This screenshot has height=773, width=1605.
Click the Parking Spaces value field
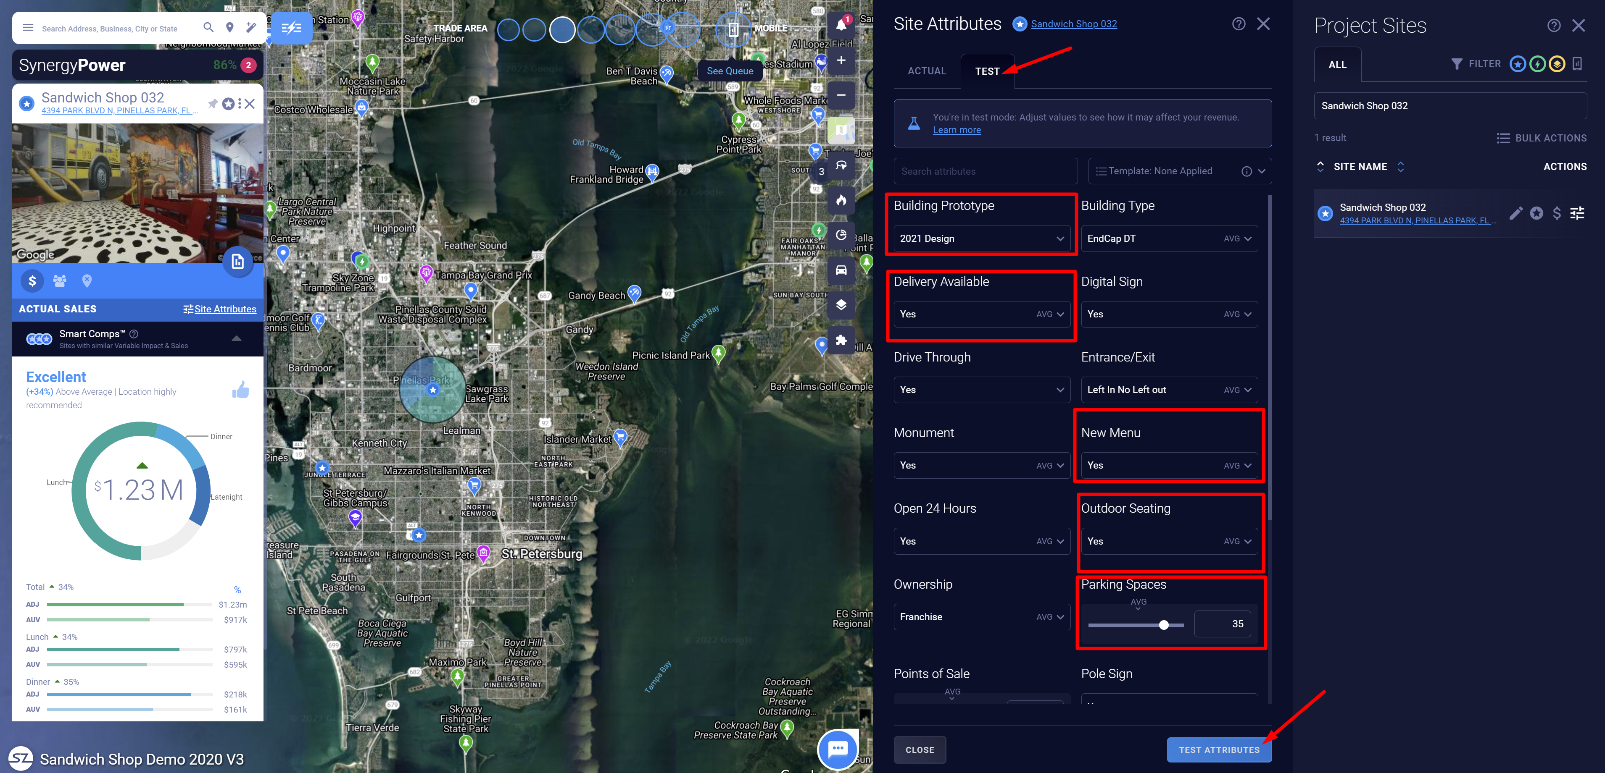[x=1222, y=624]
